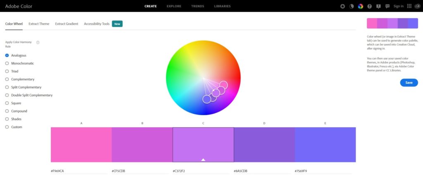The image size is (423, 176).
Task: Edit the #F969CA hex value field
Action: pos(79,171)
